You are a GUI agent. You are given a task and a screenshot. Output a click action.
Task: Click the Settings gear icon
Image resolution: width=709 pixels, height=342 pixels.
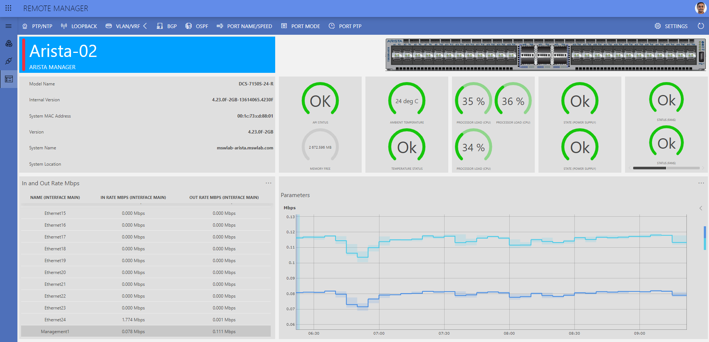click(x=658, y=26)
